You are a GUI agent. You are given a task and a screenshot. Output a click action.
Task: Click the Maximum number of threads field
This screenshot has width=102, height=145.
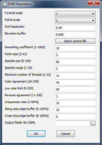coord(75,75)
